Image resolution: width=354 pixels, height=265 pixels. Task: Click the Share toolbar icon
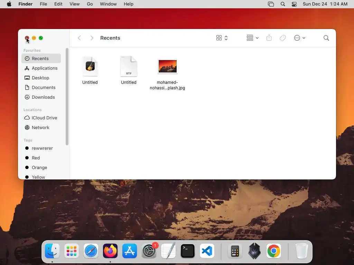click(x=269, y=38)
